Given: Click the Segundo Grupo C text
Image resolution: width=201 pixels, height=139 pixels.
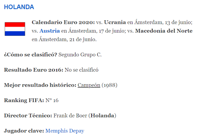Looking at the screenshot, I should [80, 55].
